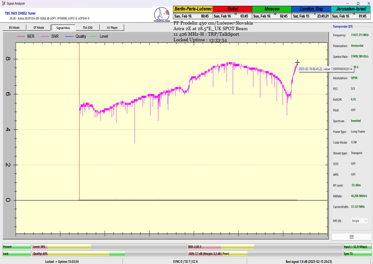Select the Signal Mon. button
This screenshot has height=264, width=373.
coord(63,28)
